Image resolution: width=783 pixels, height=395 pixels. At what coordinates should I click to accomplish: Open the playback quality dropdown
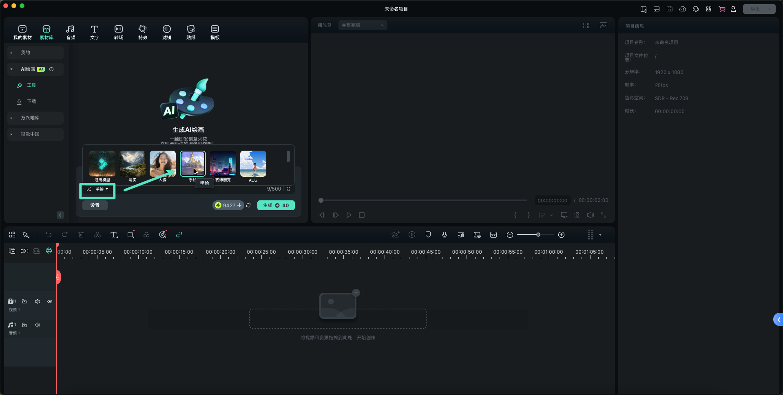(363, 25)
